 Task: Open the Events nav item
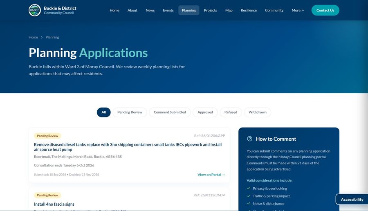(x=168, y=10)
